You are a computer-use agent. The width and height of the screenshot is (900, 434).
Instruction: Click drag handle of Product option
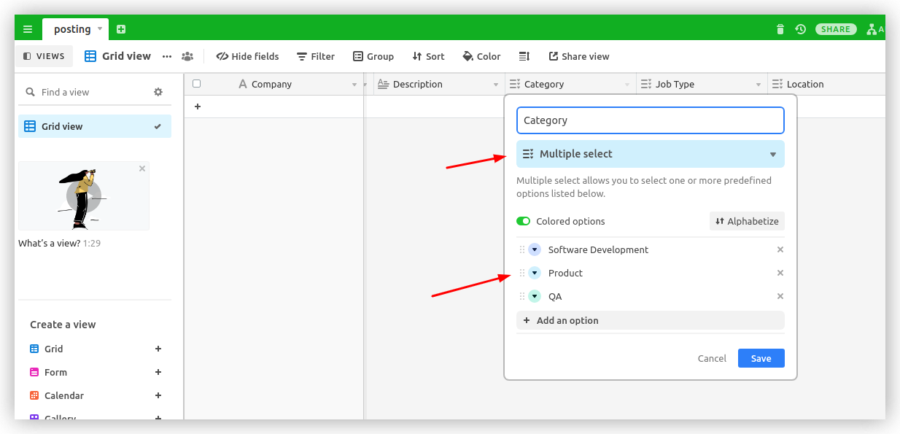pos(522,273)
